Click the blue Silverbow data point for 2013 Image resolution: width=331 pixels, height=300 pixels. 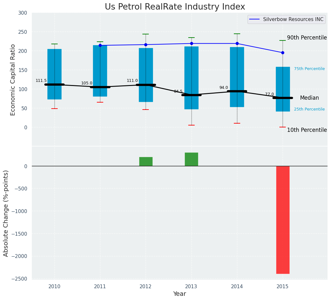pyautogui.click(x=191, y=43)
